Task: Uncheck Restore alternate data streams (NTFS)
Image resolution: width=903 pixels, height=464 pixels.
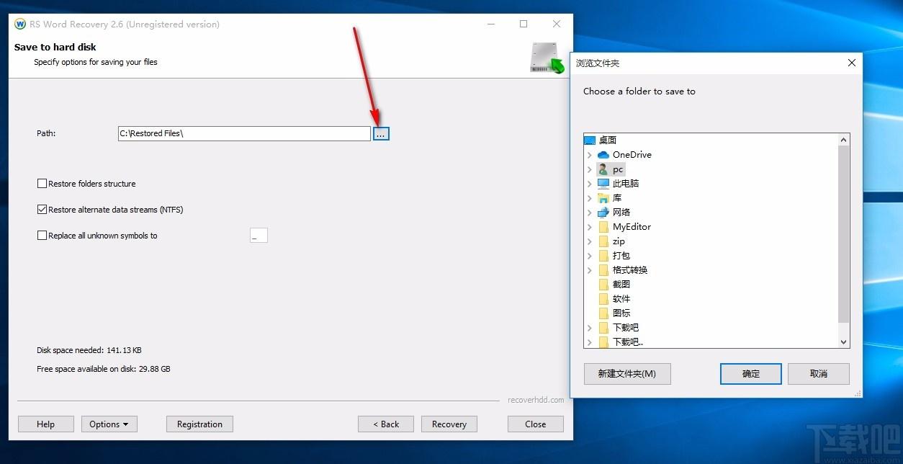Action: pos(42,210)
